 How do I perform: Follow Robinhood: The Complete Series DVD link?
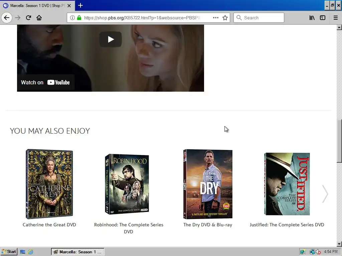click(129, 228)
